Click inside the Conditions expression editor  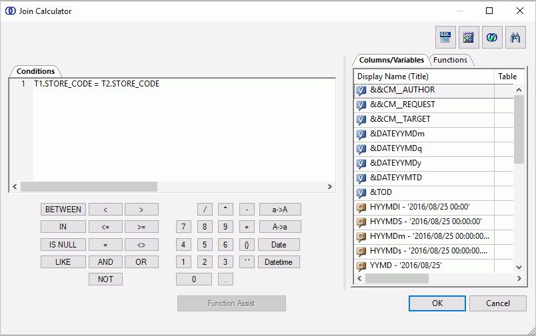[x=184, y=130]
